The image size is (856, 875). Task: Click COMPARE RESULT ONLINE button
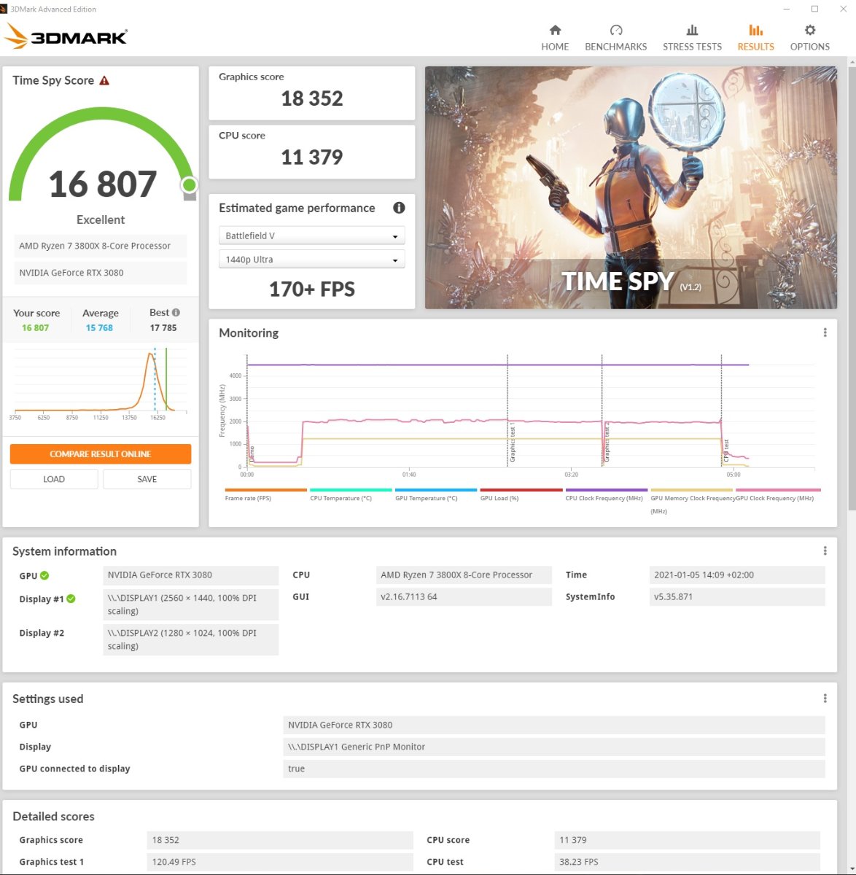click(x=101, y=454)
